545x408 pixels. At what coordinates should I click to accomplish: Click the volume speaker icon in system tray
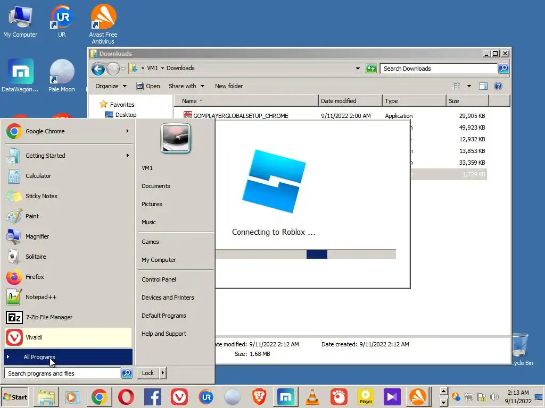pyautogui.click(x=494, y=396)
